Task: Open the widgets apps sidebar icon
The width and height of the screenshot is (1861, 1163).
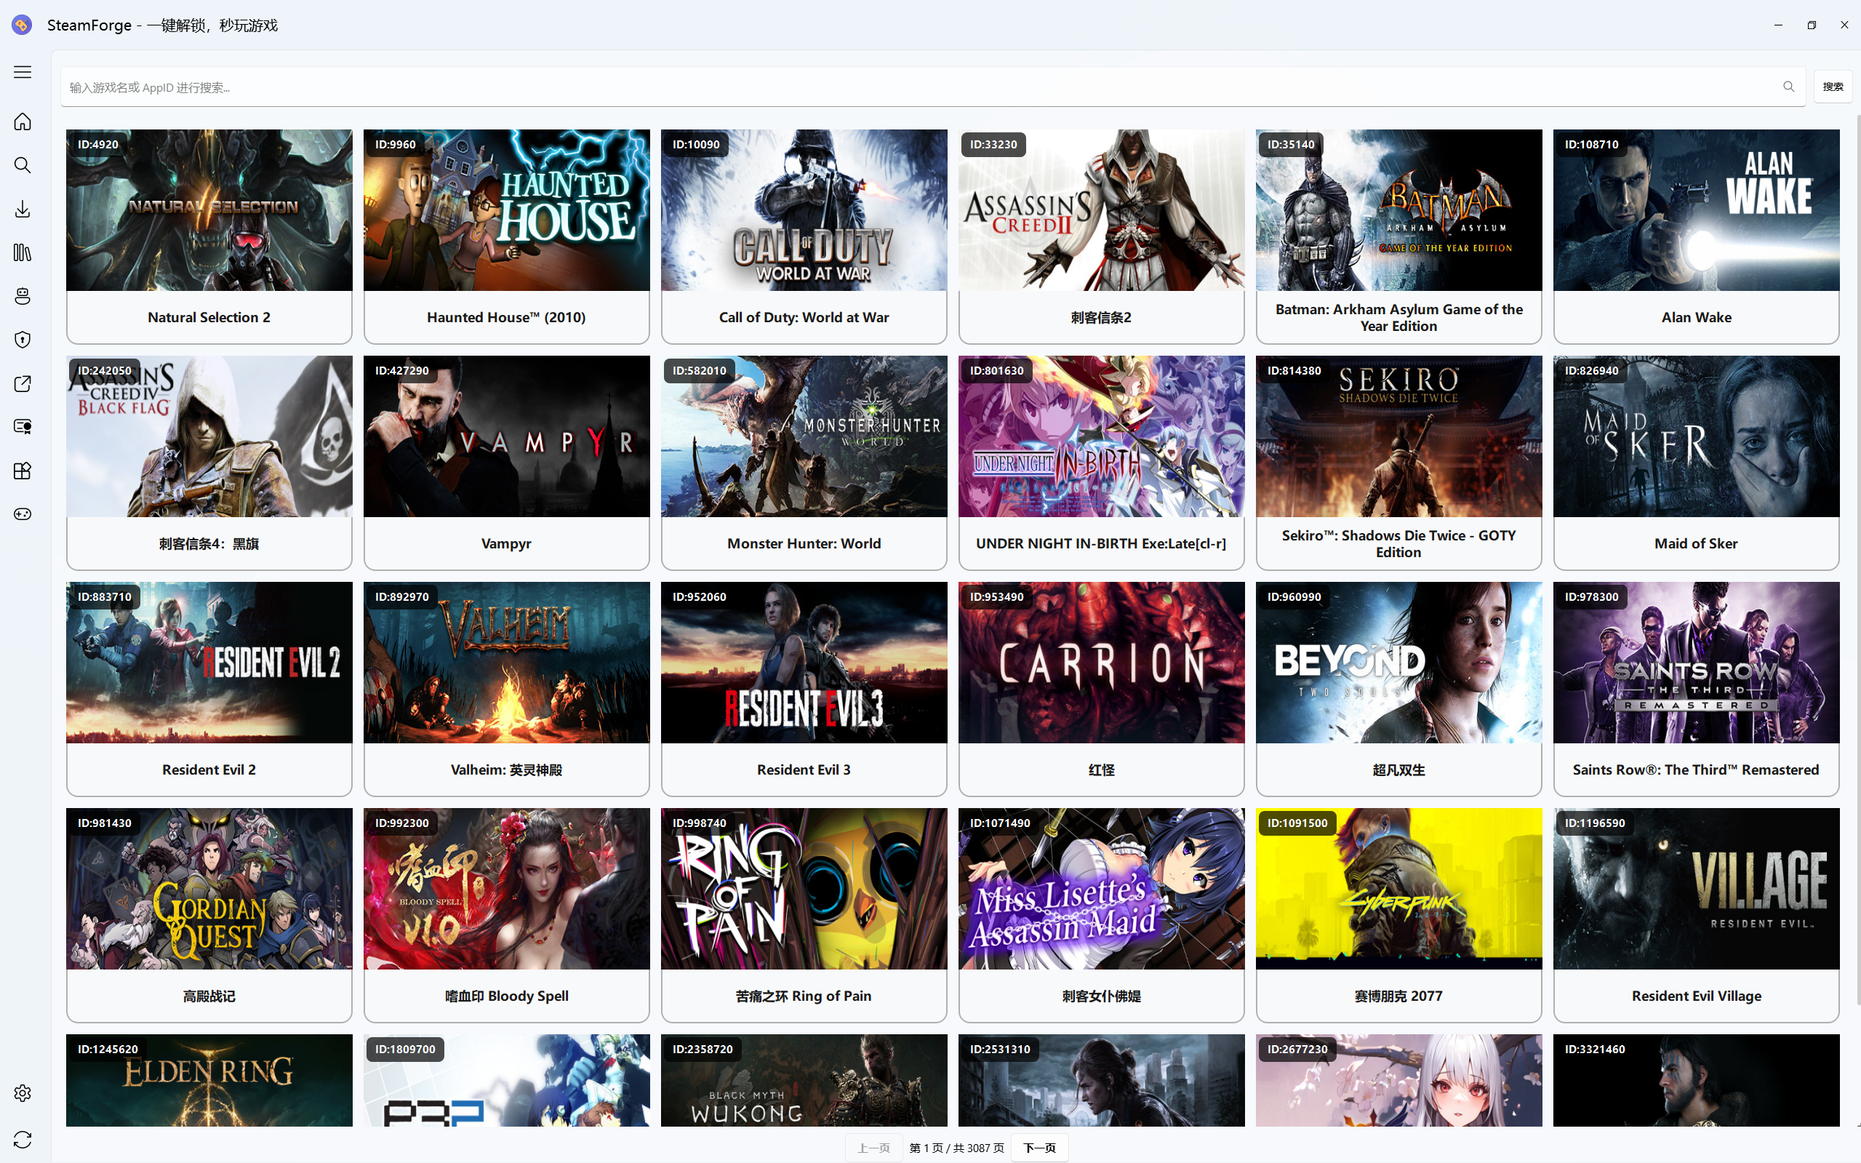Action: pos(23,471)
